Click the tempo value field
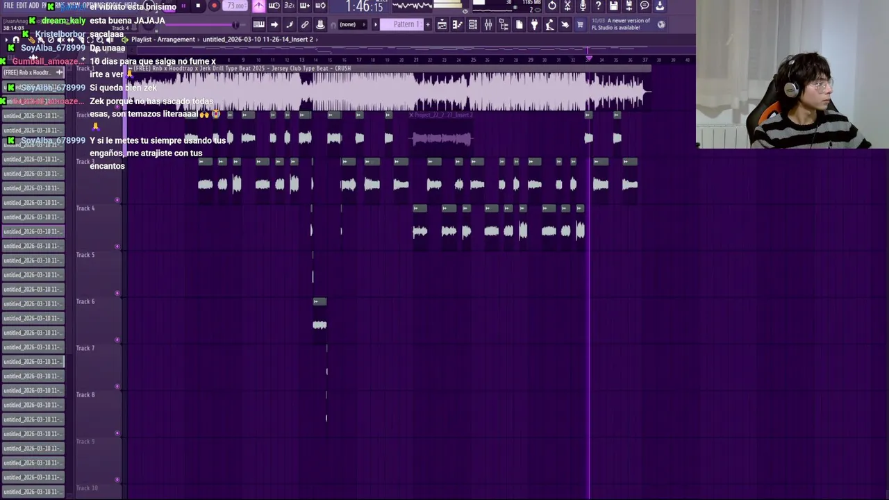The height and width of the screenshot is (500, 889). pos(235,6)
